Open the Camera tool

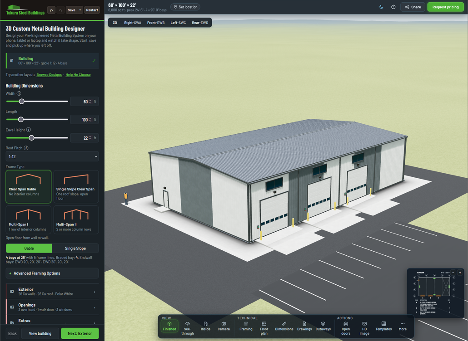(x=224, y=326)
